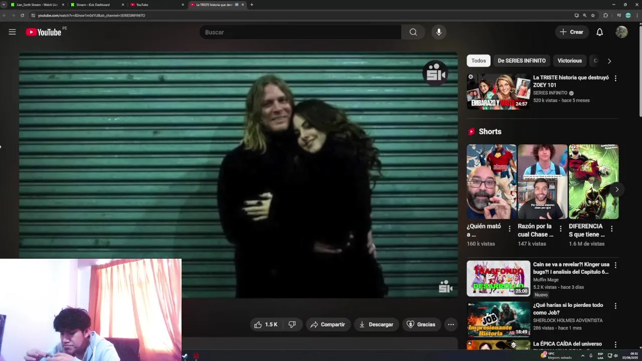Show next Shorts with right chevron
The width and height of the screenshot is (642, 361).
617,190
